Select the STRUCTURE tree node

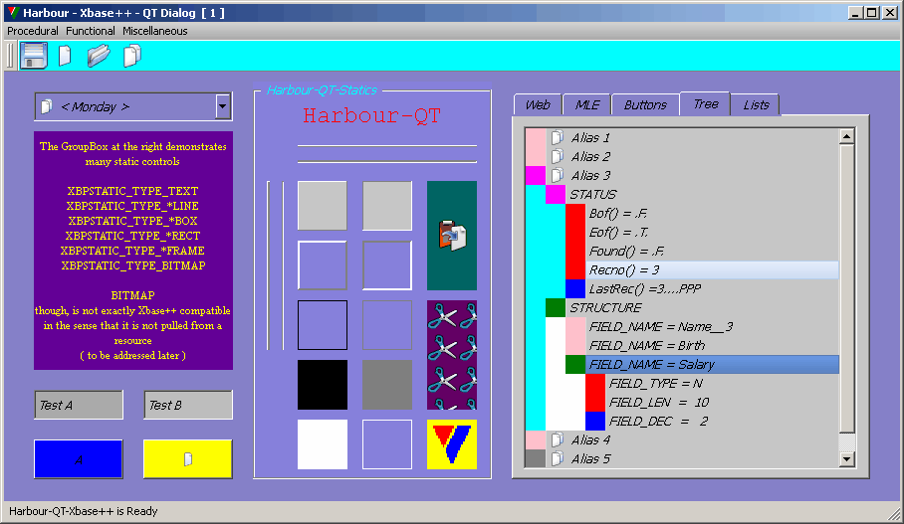click(x=605, y=308)
